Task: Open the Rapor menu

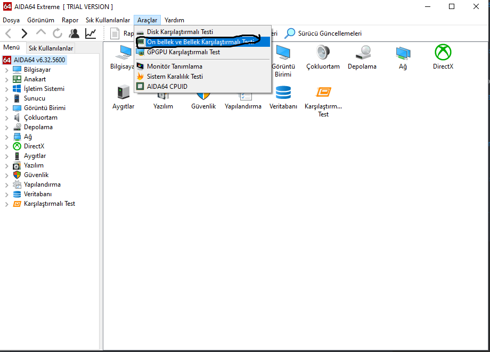Action: coord(70,20)
